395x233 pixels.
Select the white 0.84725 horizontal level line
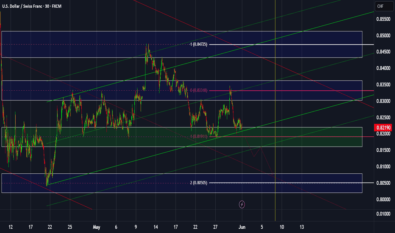point(292,44)
